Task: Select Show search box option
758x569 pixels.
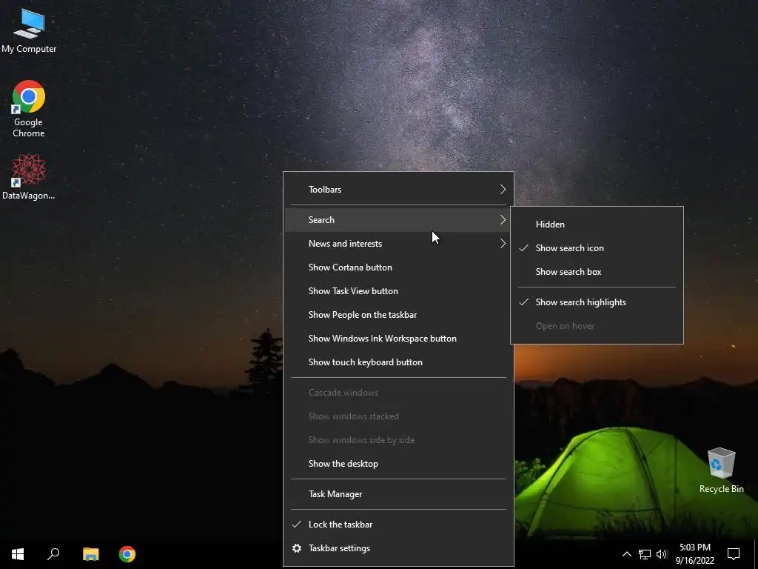Action: [x=597, y=271]
